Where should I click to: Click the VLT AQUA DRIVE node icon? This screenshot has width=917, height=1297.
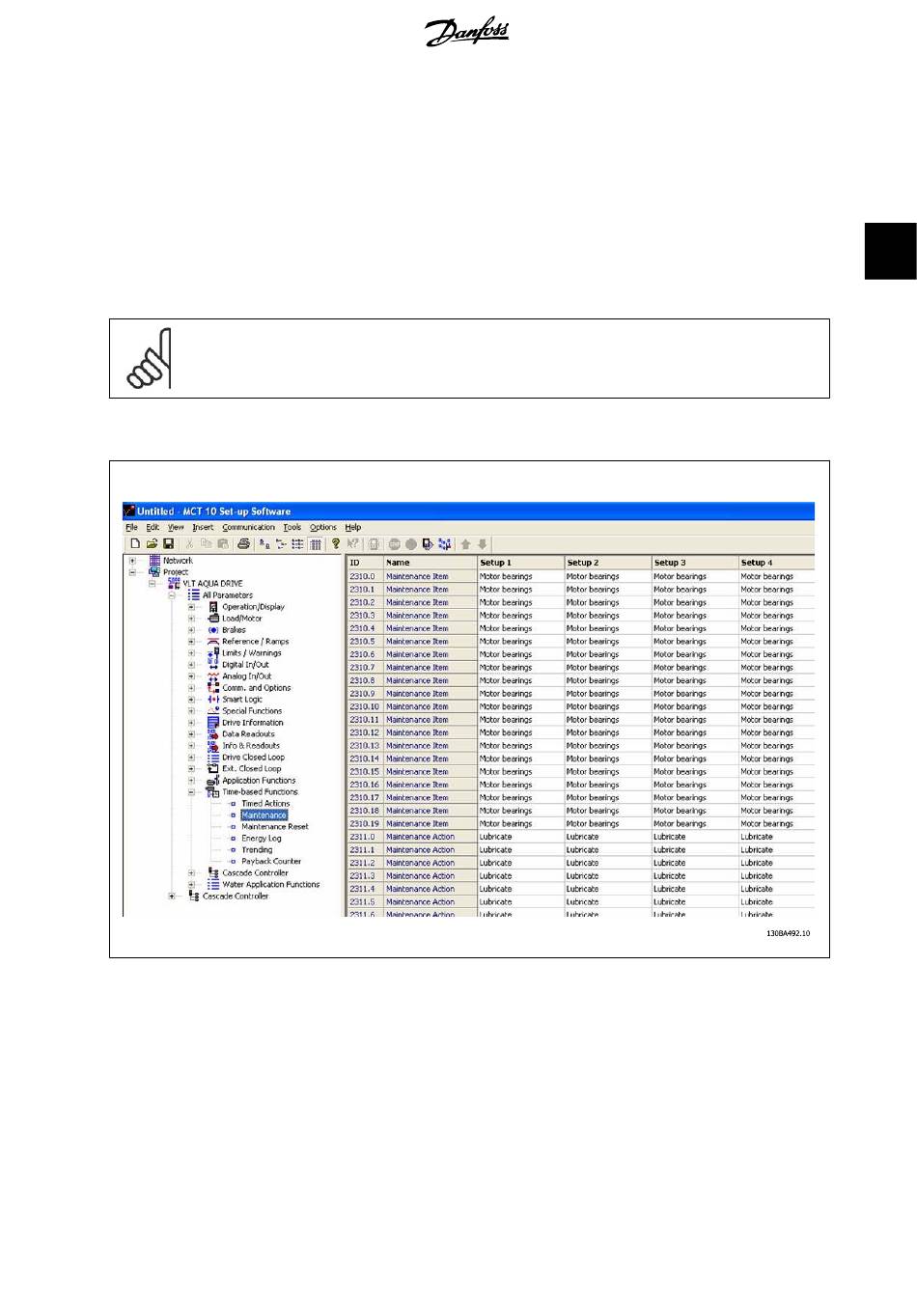click(x=174, y=584)
